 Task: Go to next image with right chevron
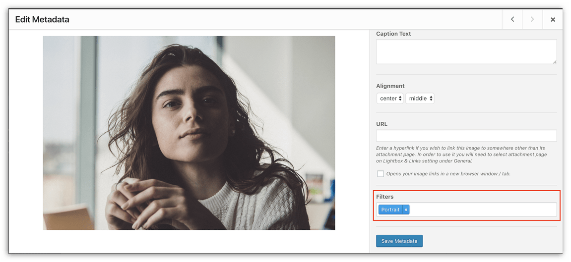(532, 19)
